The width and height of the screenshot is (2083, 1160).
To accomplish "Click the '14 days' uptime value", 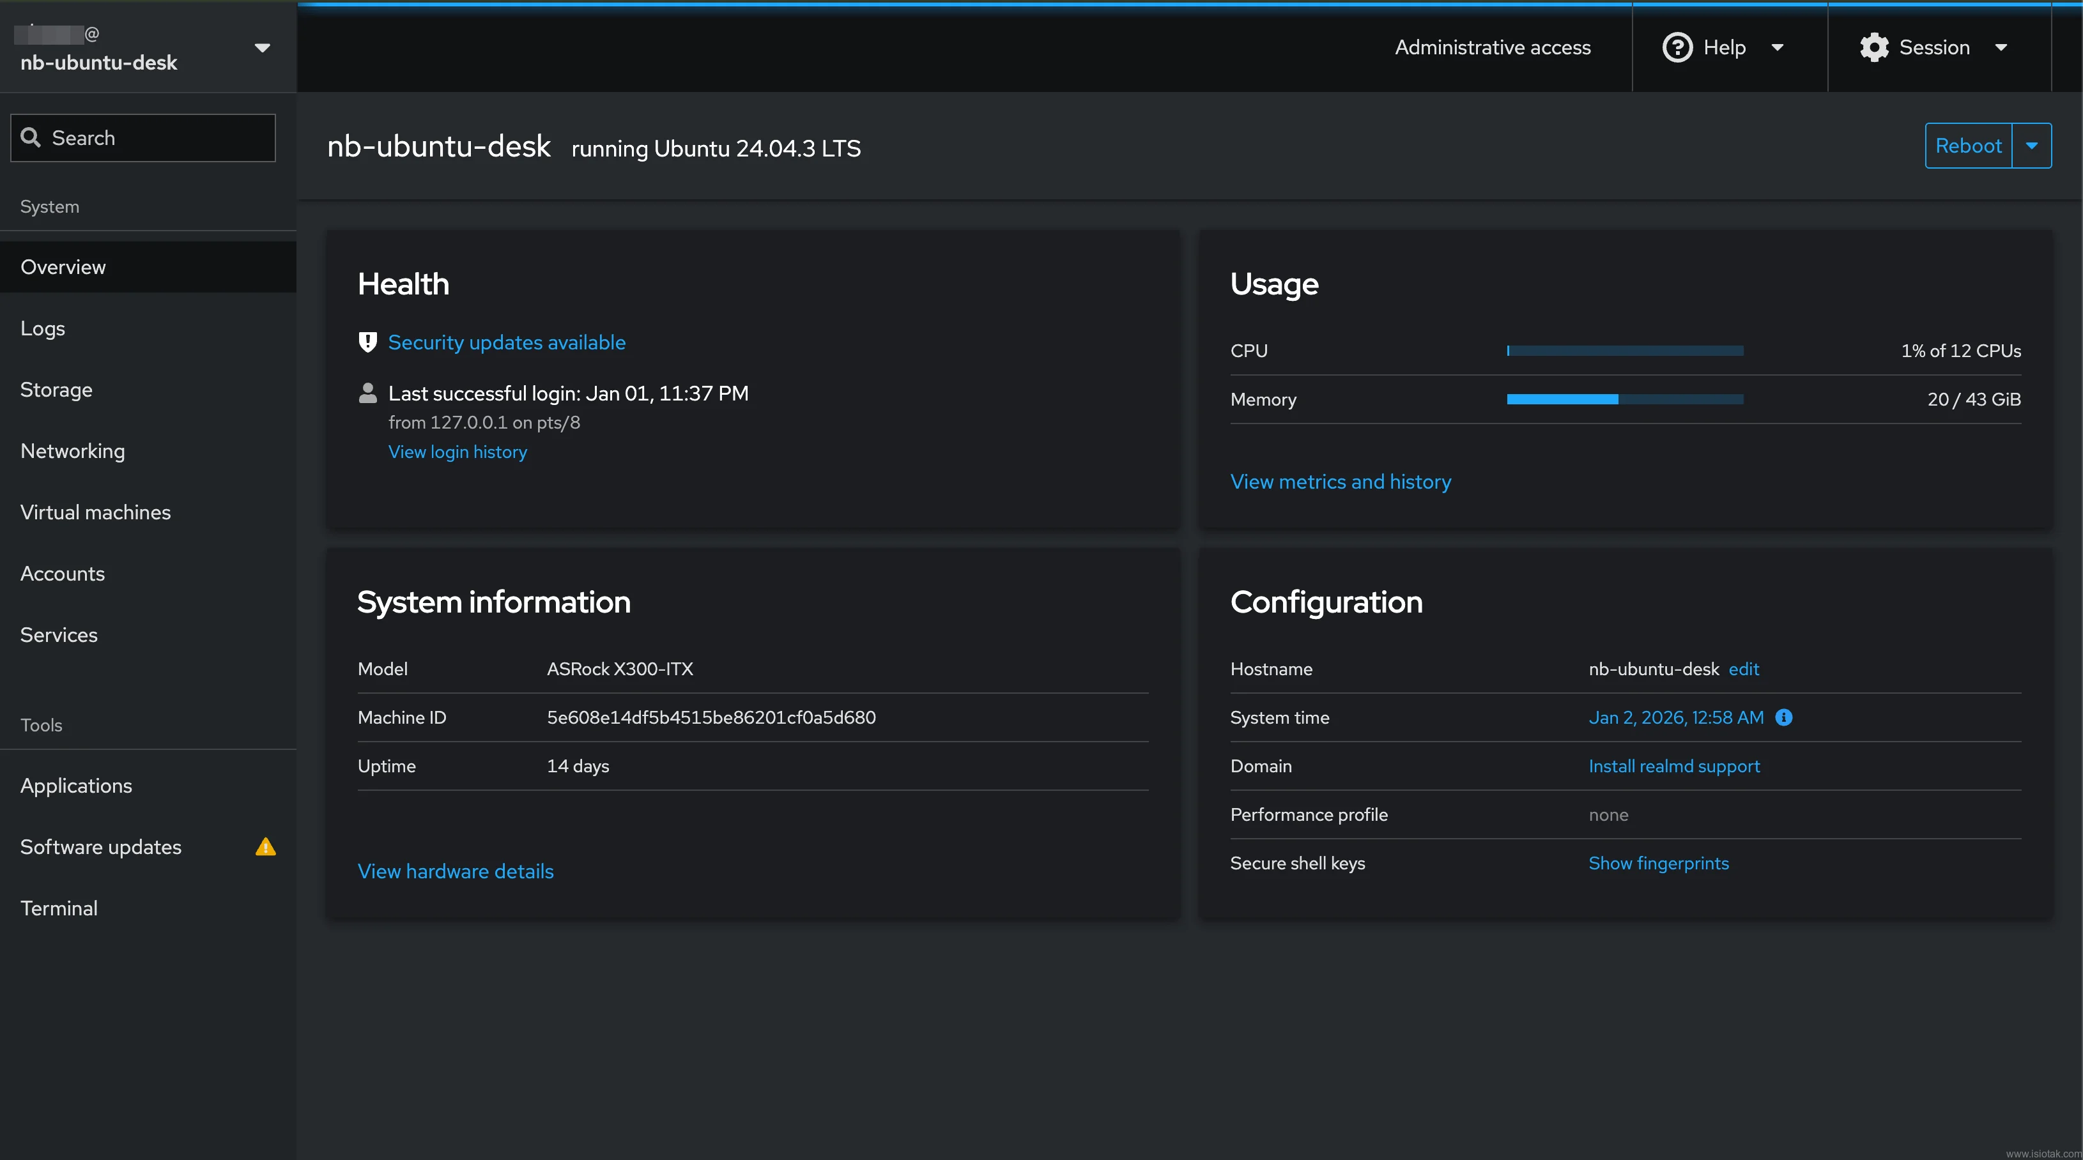I will click(578, 767).
